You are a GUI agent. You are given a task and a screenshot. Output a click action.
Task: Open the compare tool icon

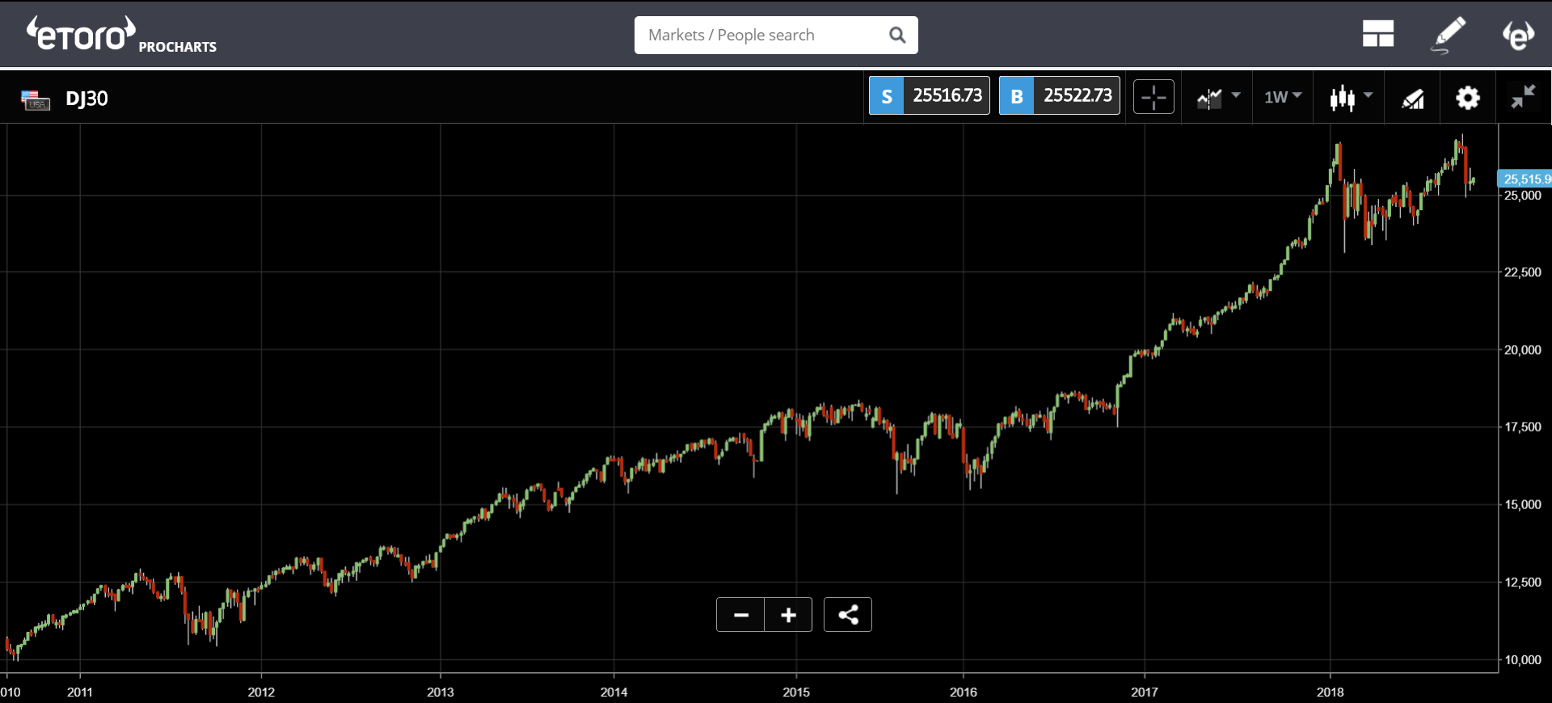point(1412,98)
